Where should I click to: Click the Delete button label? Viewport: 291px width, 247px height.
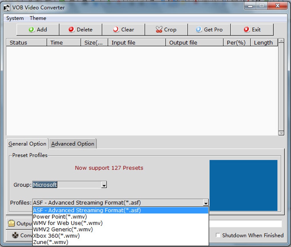click(x=85, y=29)
